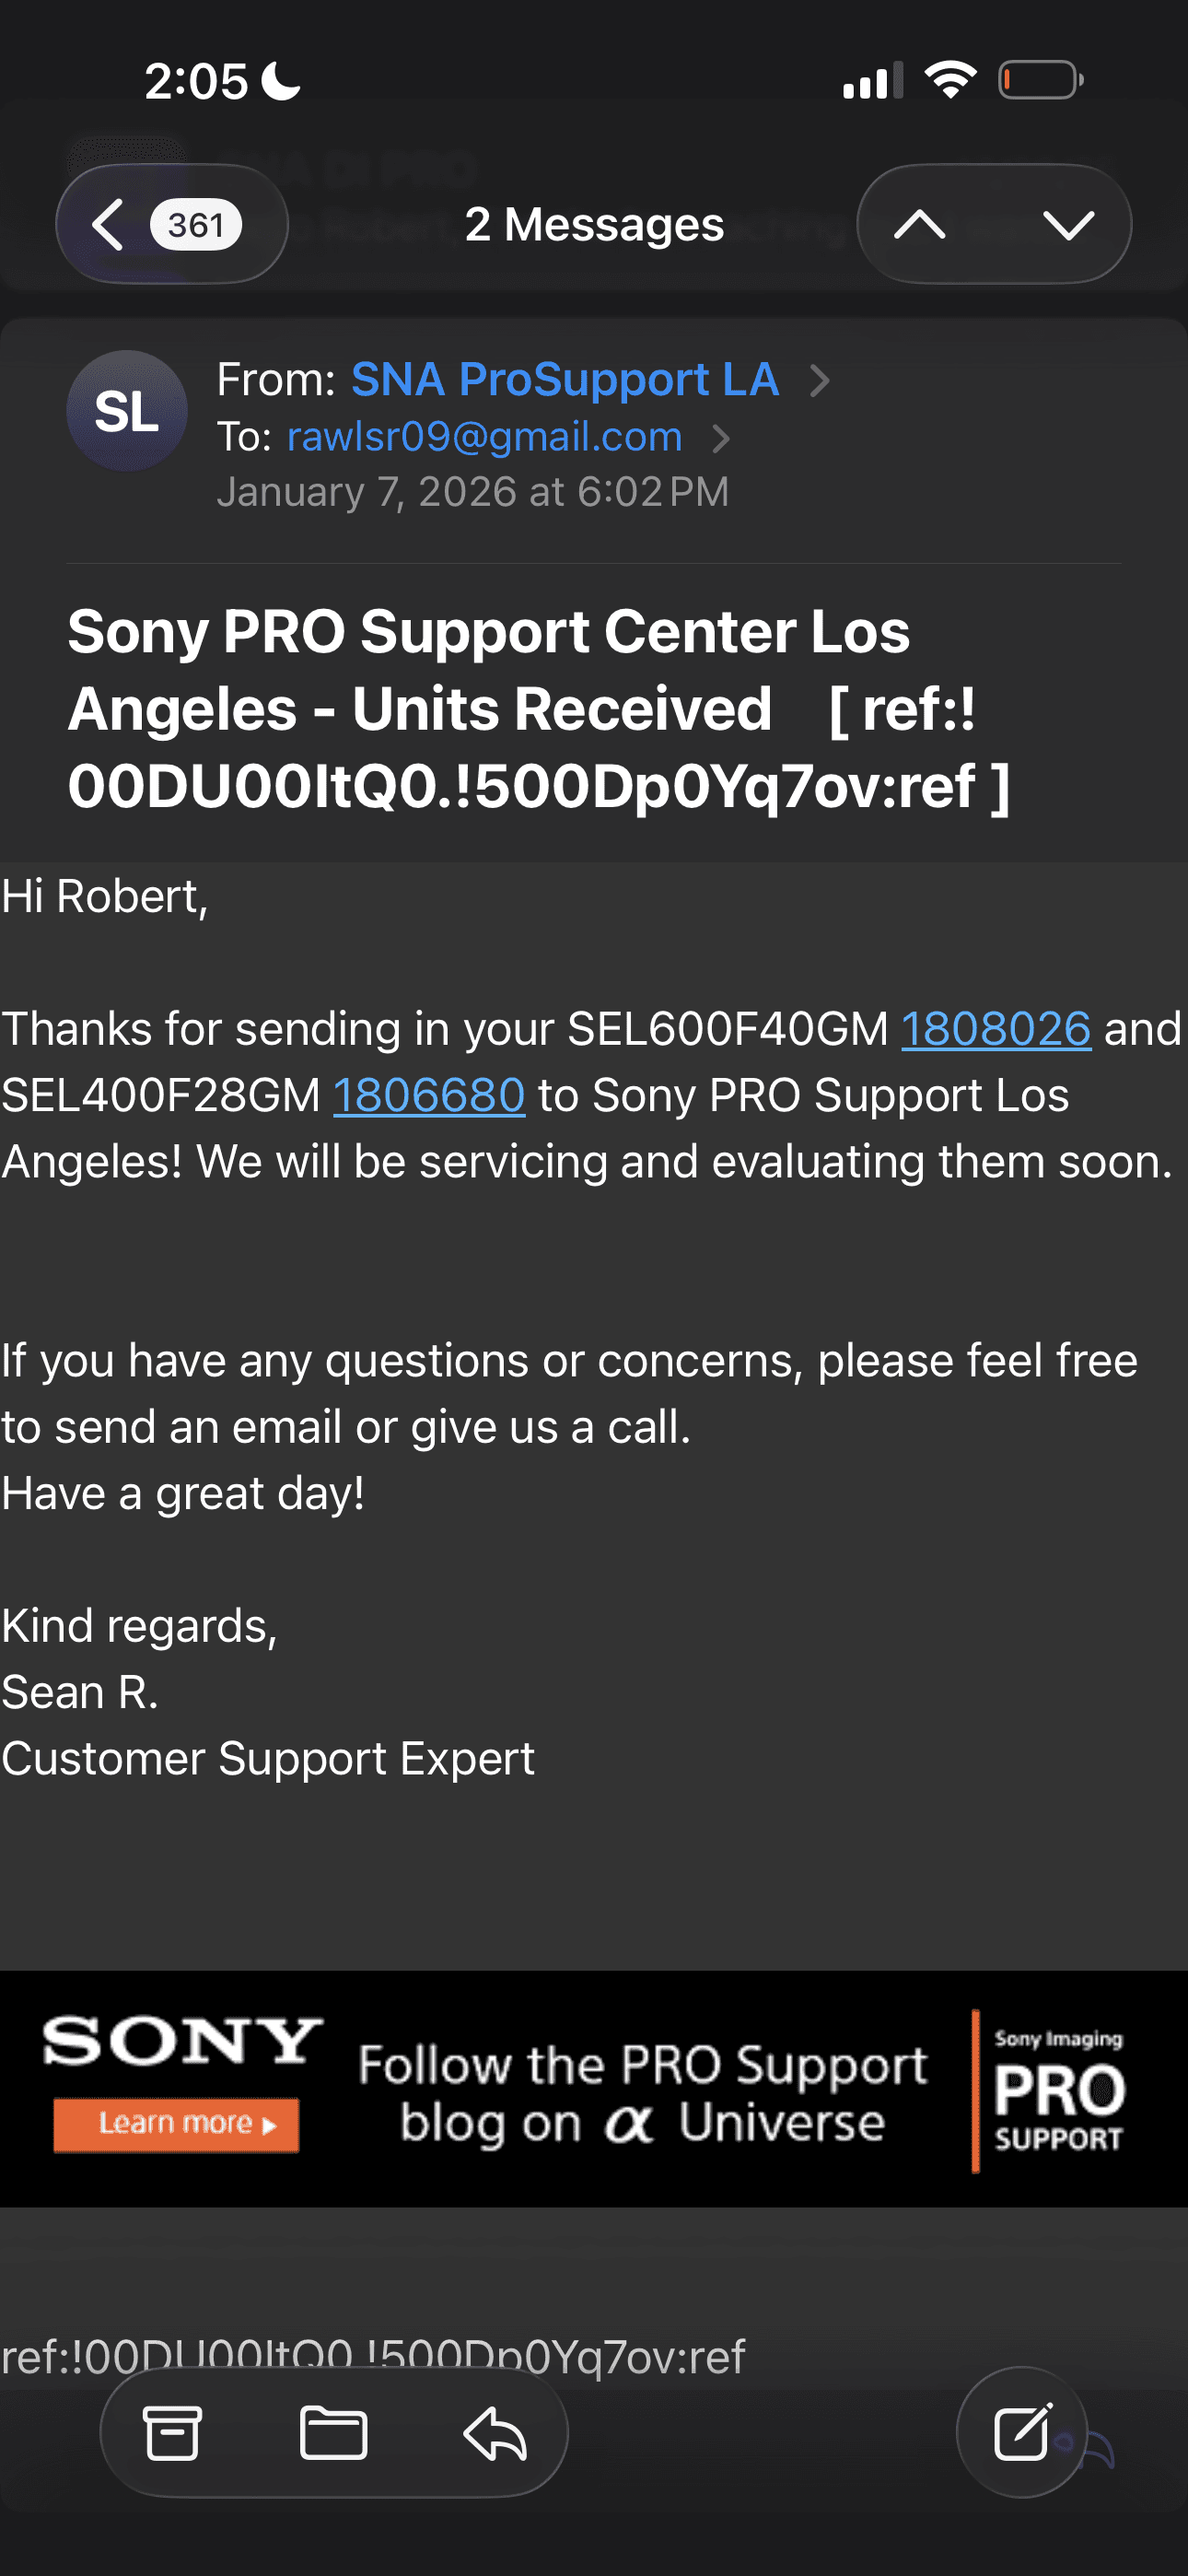Archive this email with the box icon
Viewport: 1188px width, 2576px height.
172,2432
